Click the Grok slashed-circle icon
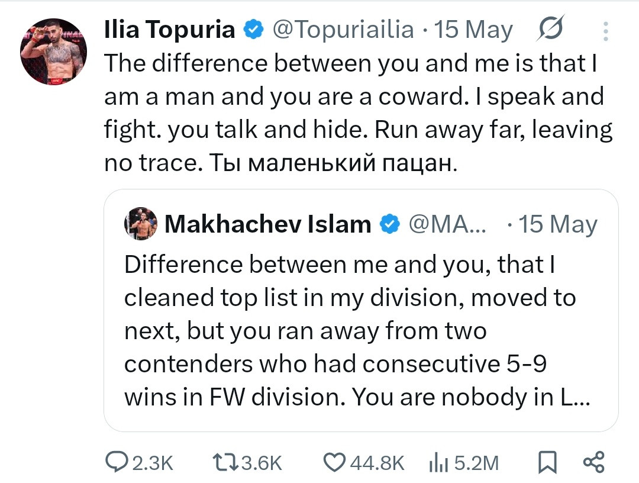639x483 pixels. coord(551,30)
